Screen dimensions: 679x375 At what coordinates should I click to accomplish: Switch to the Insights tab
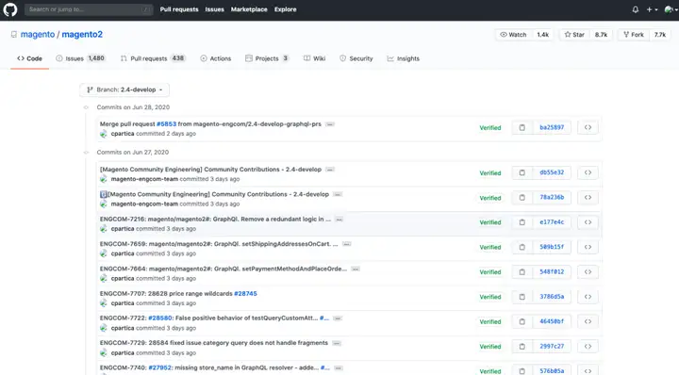pyautogui.click(x=404, y=58)
